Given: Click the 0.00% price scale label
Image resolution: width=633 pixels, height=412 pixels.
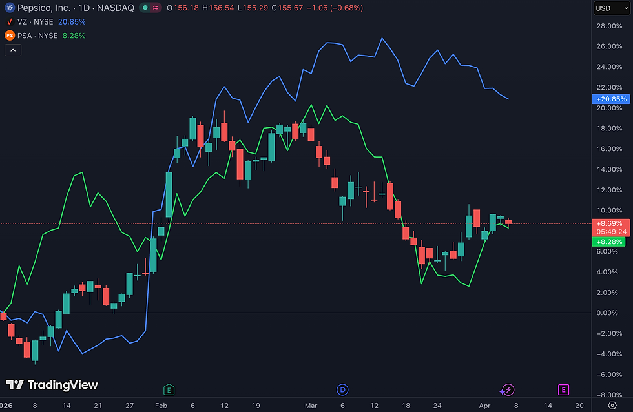Looking at the screenshot, I should click(x=607, y=313).
